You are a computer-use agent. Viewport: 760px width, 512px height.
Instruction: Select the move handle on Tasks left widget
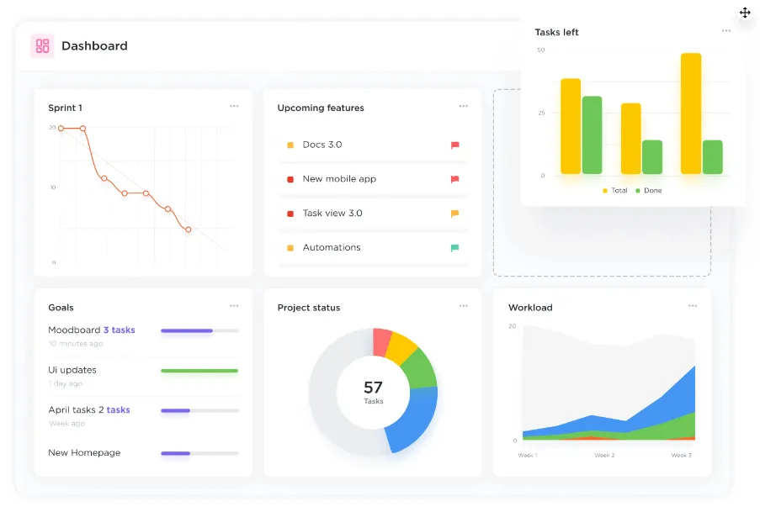(x=745, y=13)
